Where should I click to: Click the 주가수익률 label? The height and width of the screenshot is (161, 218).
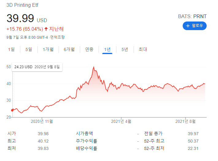pyautogui.click(x=87, y=141)
